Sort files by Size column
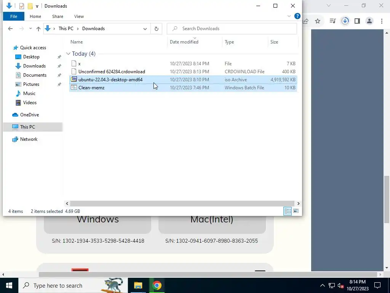 pos(274,42)
